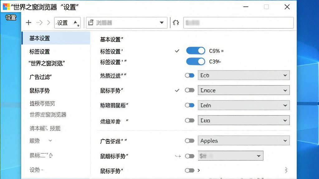The height and width of the screenshot is (179, 319).
Task: Select 基本设置 in the sidebar
Action: tap(56, 38)
